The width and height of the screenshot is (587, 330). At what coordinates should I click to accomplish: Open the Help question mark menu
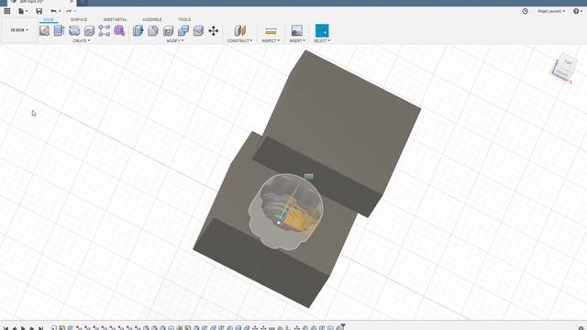[578, 11]
